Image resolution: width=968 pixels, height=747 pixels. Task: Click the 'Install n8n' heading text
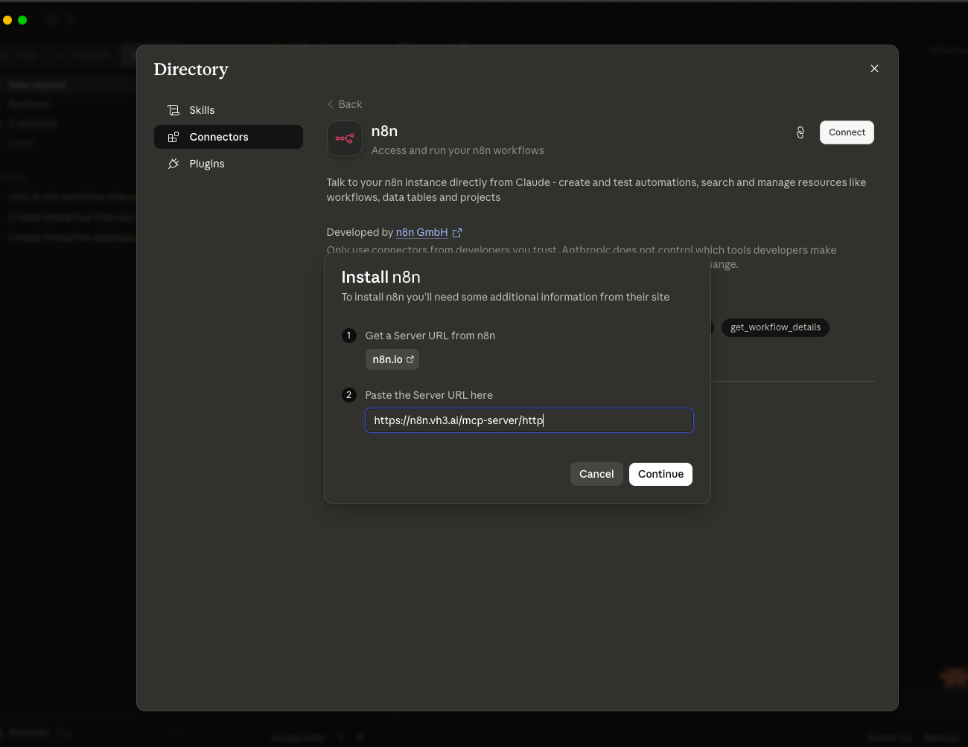tap(381, 277)
